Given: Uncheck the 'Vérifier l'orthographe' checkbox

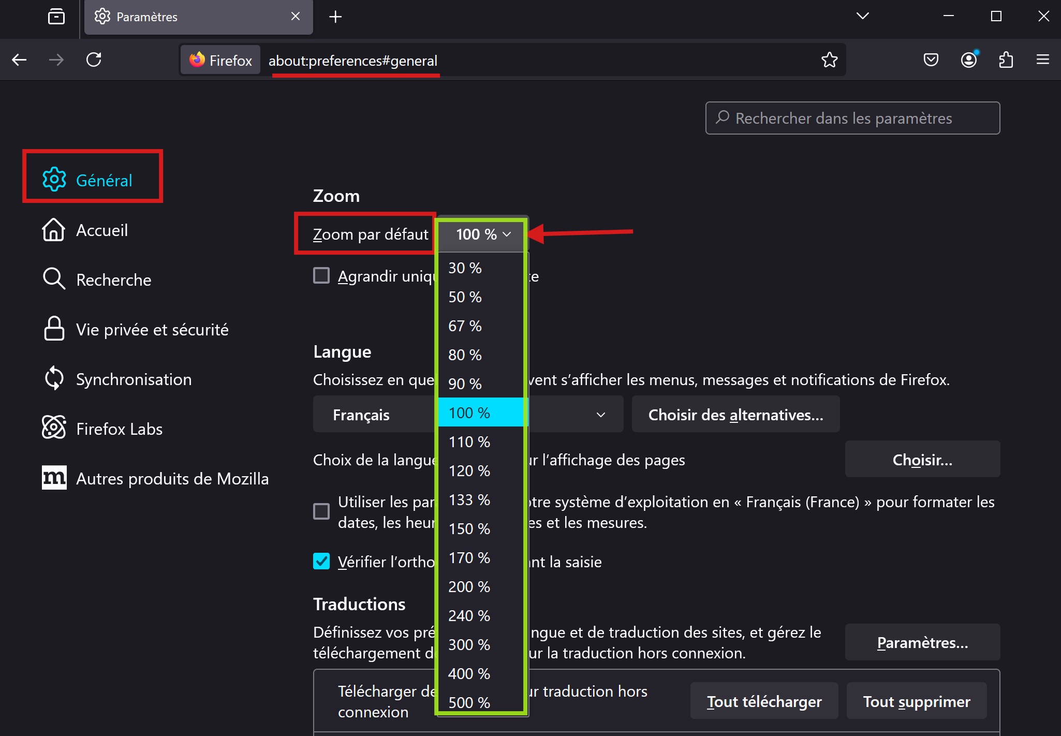Looking at the screenshot, I should pyautogui.click(x=321, y=561).
